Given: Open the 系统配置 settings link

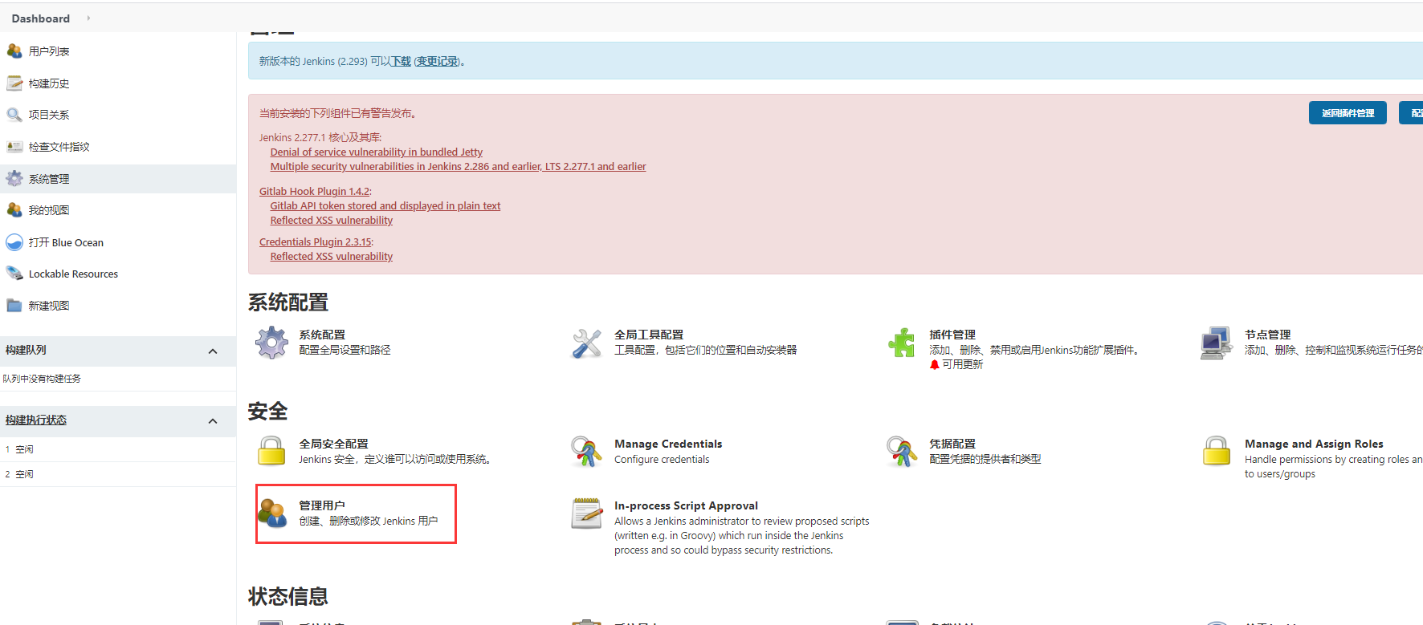Looking at the screenshot, I should point(322,335).
